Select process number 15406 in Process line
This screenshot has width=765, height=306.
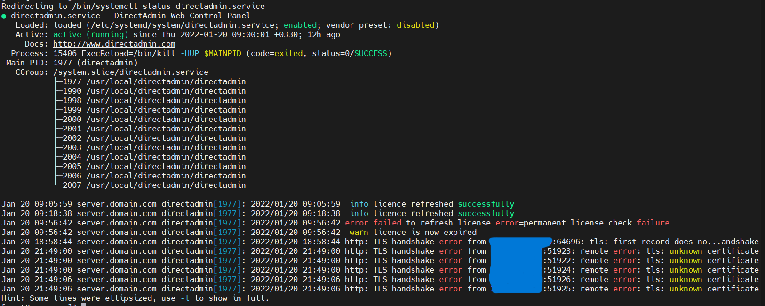65,53
